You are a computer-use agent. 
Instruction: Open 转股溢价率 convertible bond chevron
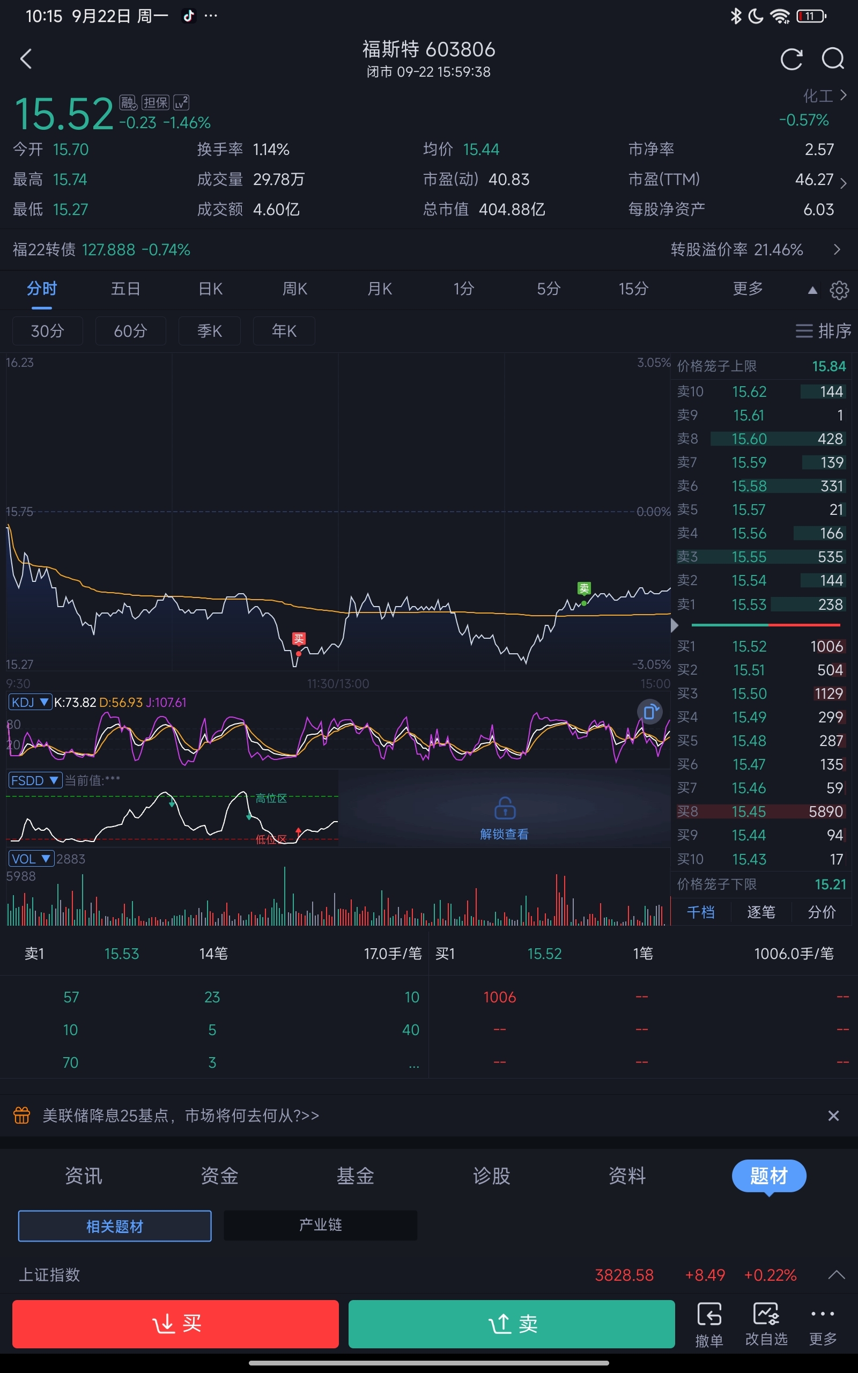coord(837,249)
